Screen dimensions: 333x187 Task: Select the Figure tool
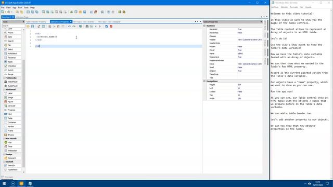12,102
